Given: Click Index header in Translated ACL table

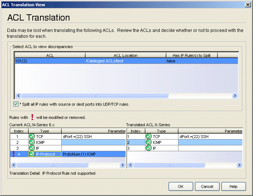Looking at the screenshot, I should pyautogui.click(x=136, y=131).
